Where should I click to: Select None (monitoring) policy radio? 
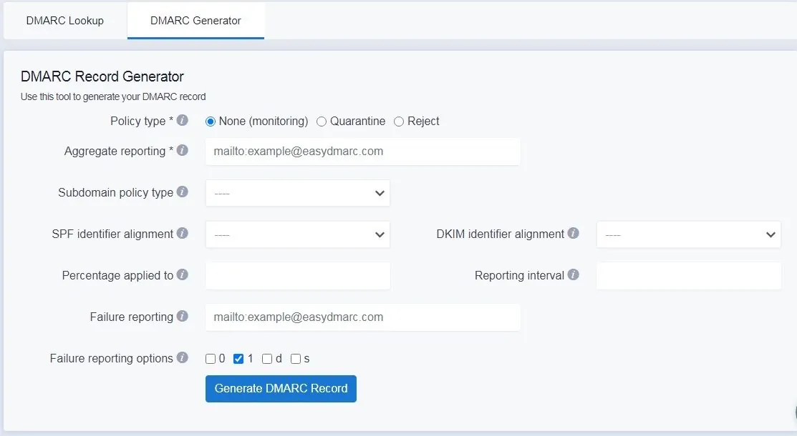[x=211, y=122]
